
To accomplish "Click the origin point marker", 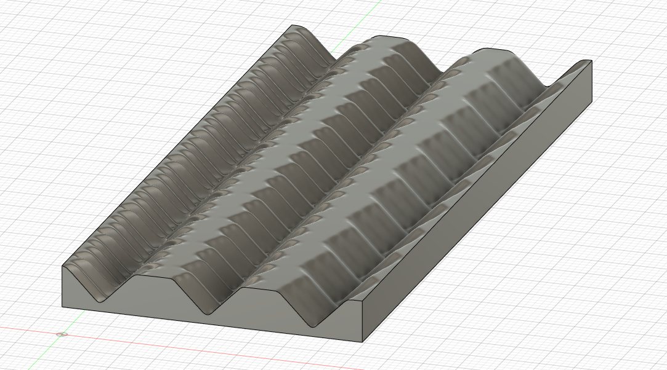I will point(62,334).
